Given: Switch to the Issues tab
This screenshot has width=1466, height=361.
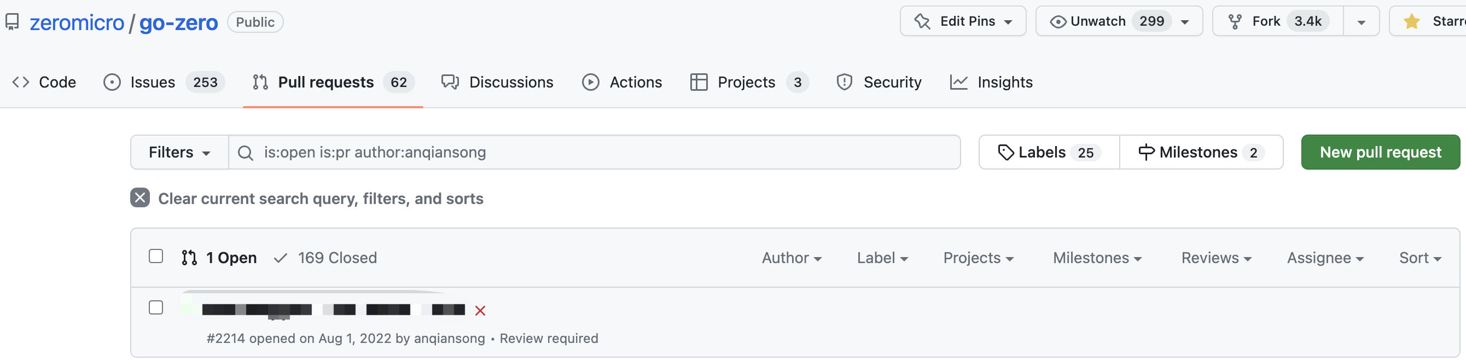Looking at the screenshot, I should coord(153,83).
